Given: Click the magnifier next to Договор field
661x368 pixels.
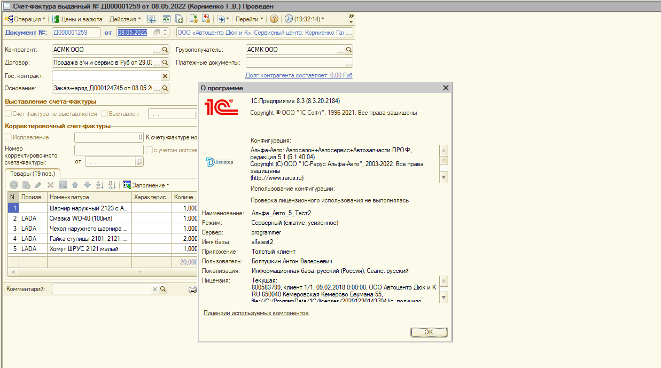Looking at the screenshot, I should pyautogui.click(x=165, y=62).
